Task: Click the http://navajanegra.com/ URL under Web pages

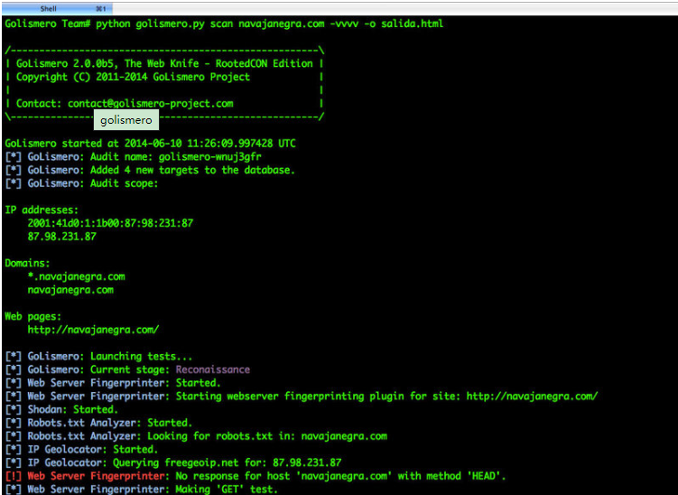Action: point(93,330)
